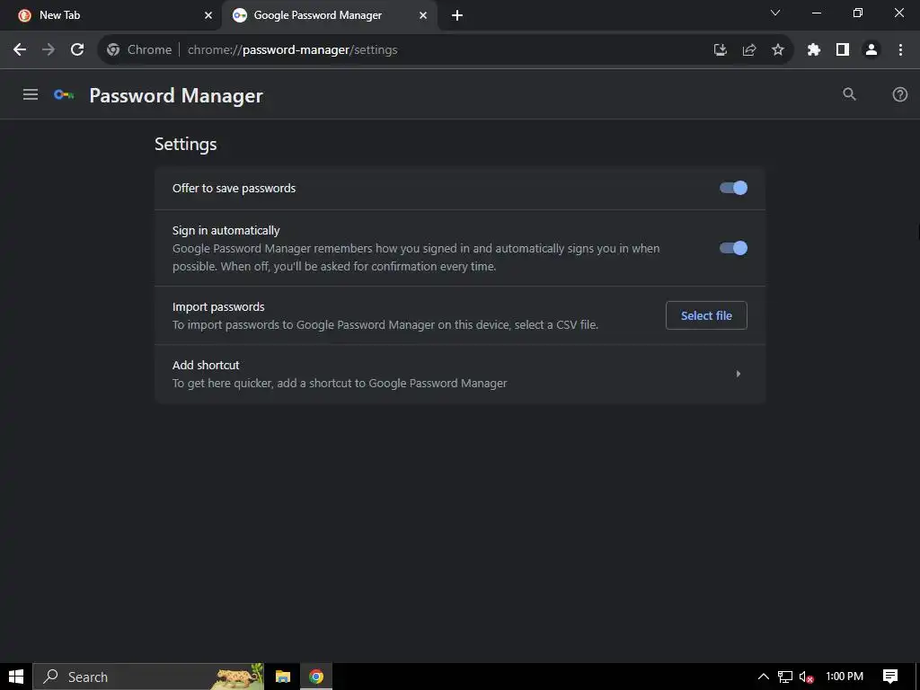
Task: Select the Google Password Manager tab
Action: click(x=329, y=15)
